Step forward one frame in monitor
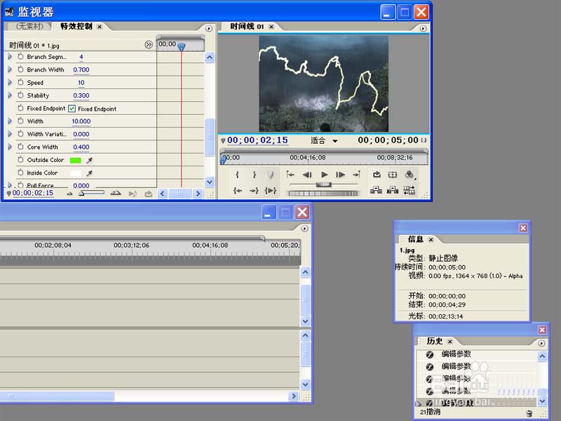 [x=340, y=175]
